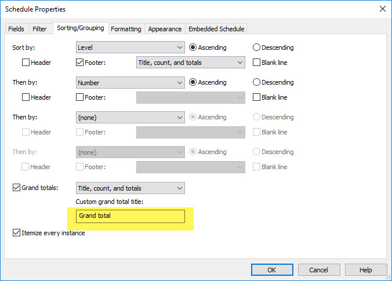The height and width of the screenshot is (281, 392).
Task: Expand the Sort by Level dropdown
Action: (130, 47)
